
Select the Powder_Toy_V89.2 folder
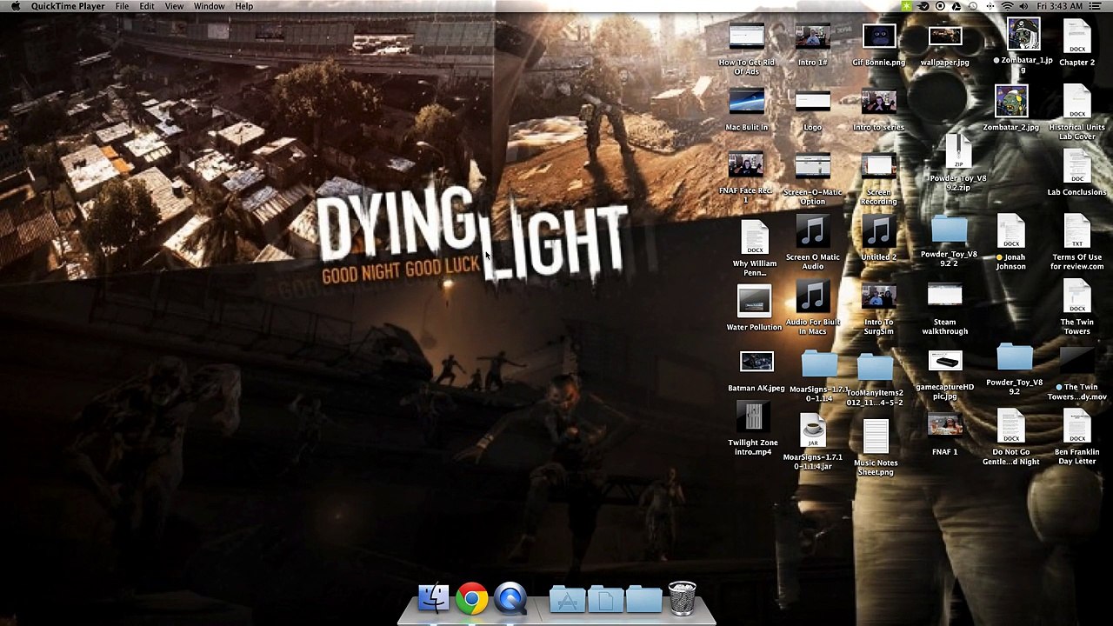1014,359
